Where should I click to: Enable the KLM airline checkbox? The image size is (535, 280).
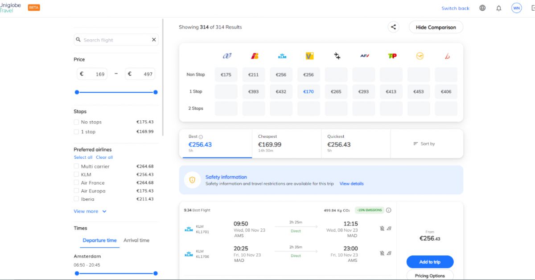76,175
